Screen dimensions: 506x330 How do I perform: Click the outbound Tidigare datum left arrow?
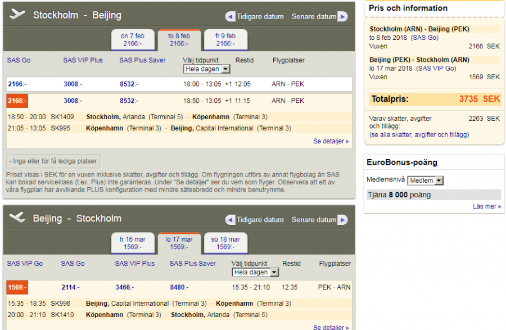coord(230,16)
